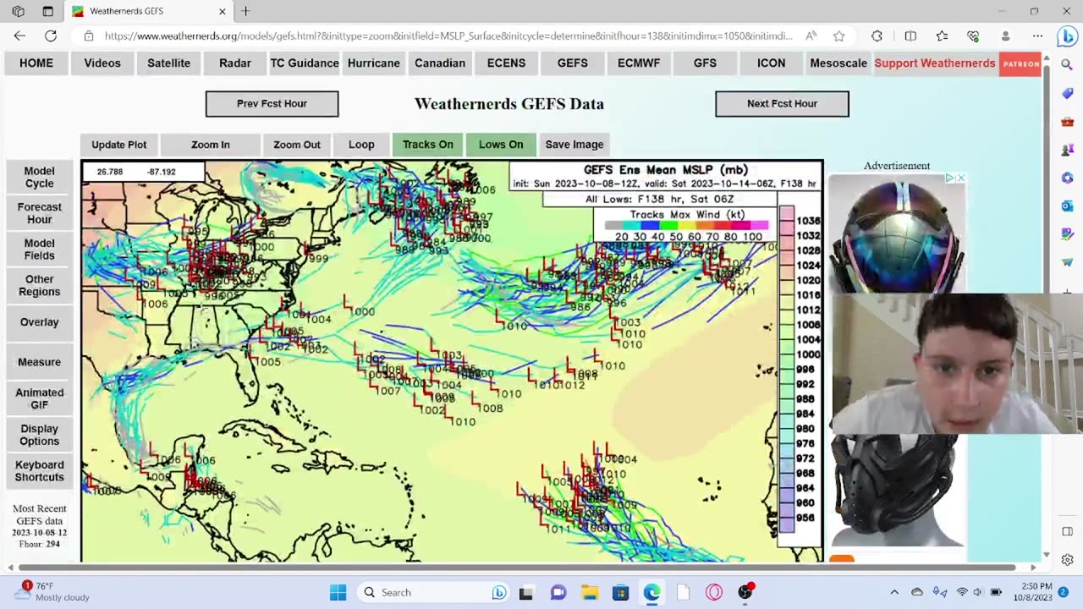Toggle Lows On button

click(x=501, y=145)
